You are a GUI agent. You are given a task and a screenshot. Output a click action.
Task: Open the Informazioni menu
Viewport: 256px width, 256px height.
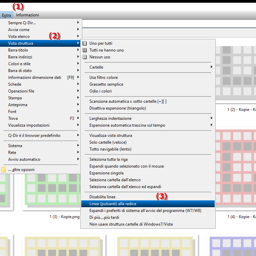click(27, 15)
